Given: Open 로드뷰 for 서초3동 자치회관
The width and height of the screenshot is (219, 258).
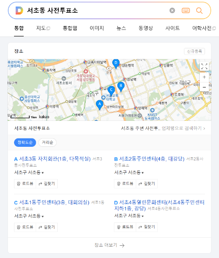Looking at the screenshot, I should pyautogui.click(x=25, y=184).
